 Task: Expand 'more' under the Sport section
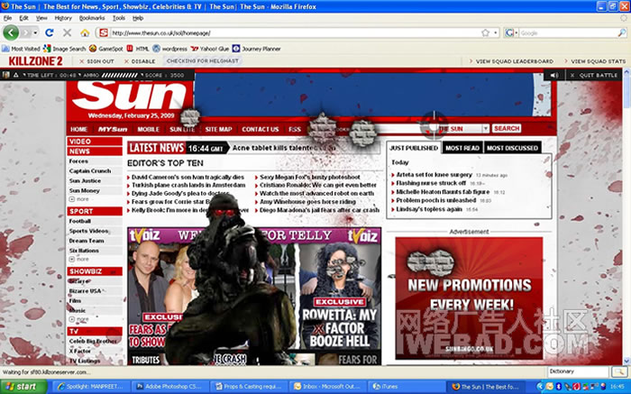tap(79, 259)
